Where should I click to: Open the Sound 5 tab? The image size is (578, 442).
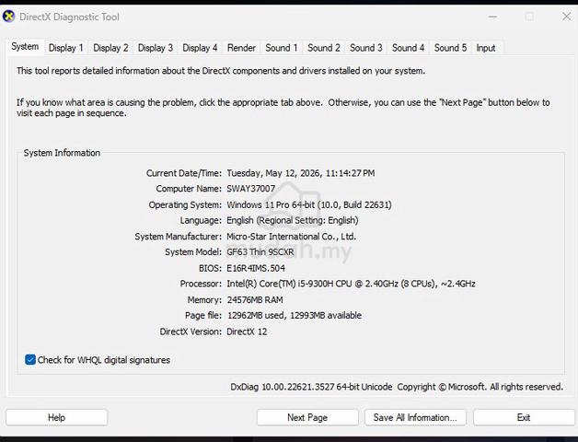click(x=450, y=48)
